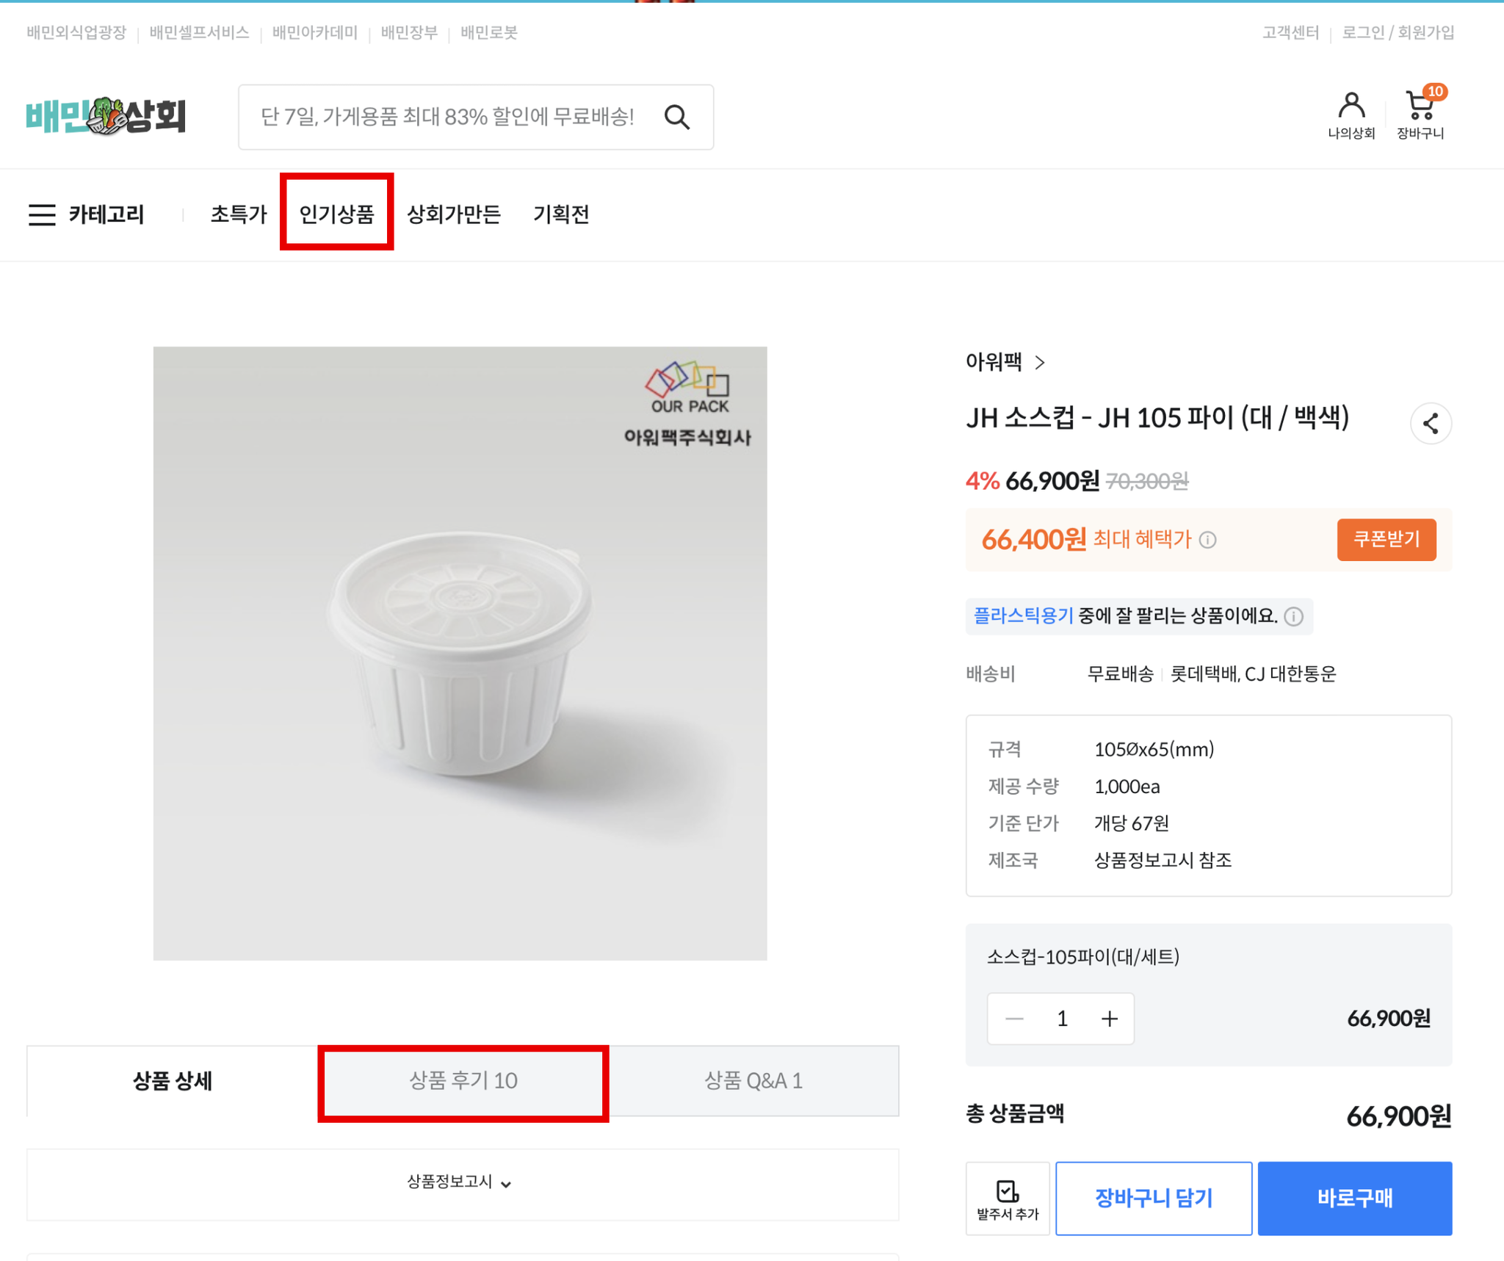Increase quantity with the plus button
This screenshot has width=1504, height=1261.
pos(1109,1018)
